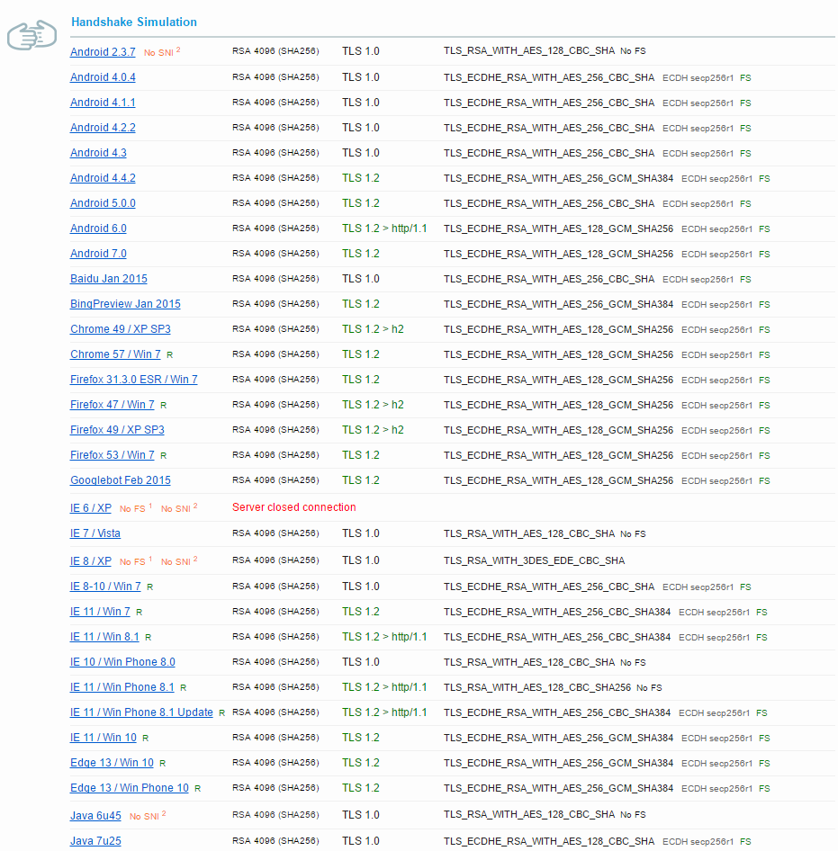Click the Chrome 49 / XP SP3 link
838x851 pixels.
pyautogui.click(x=120, y=329)
